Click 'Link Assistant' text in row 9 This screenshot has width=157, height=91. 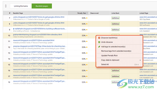pyautogui.click(x=144, y=31)
